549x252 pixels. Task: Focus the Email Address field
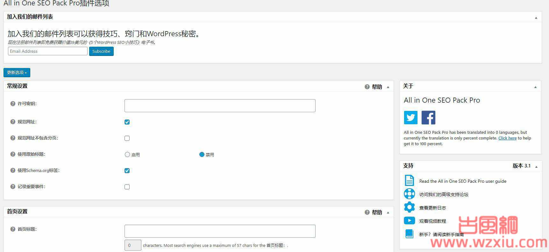pos(48,51)
